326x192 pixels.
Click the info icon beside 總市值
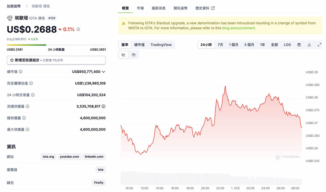[x=21, y=72]
